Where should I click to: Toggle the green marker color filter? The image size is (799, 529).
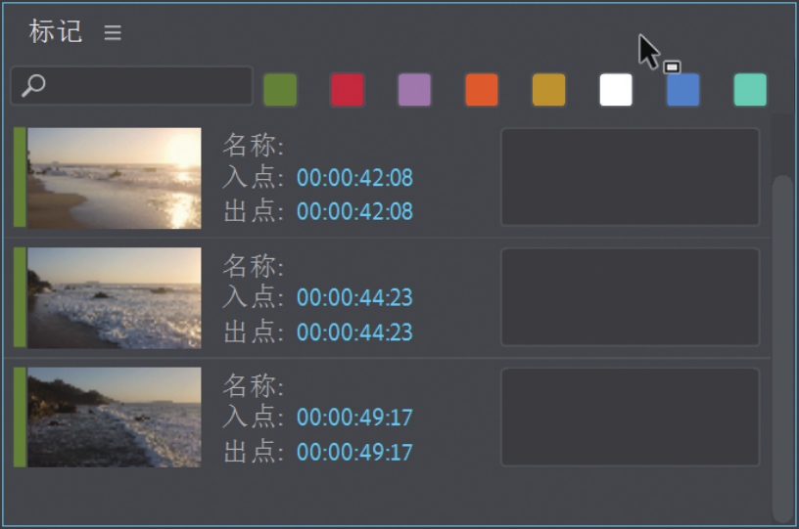(280, 90)
